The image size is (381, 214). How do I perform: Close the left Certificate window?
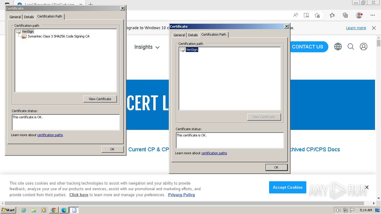coord(123,8)
